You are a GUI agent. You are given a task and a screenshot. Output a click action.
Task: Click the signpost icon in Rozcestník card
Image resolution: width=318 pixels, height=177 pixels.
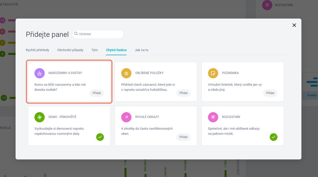point(213,117)
